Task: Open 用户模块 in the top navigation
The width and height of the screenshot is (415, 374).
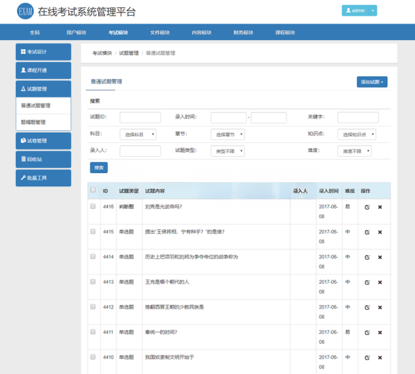Action: (x=76, y=32)
